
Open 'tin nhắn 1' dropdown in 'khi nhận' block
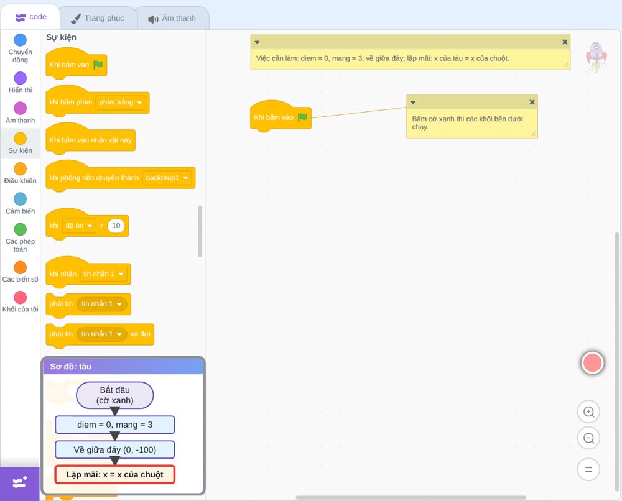point(104,273)
